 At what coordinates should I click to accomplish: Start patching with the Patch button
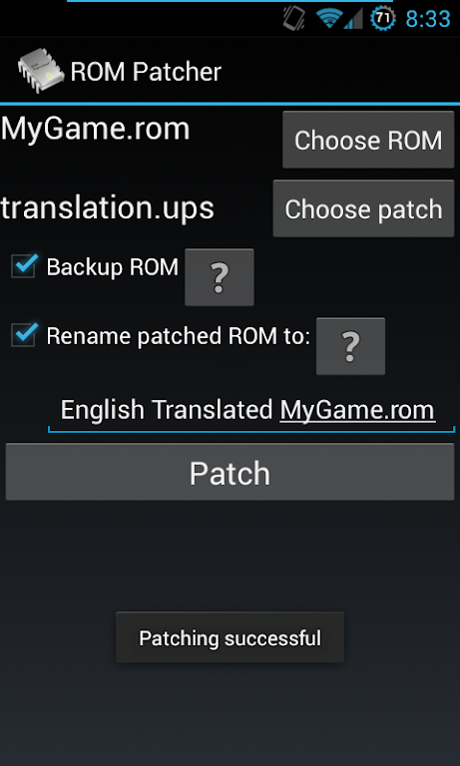tap(230, 472)
